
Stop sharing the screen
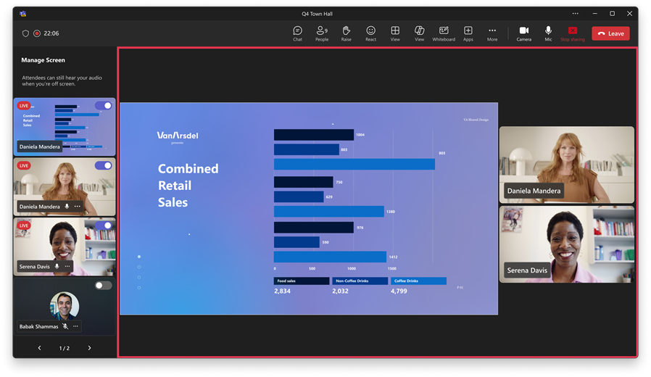click(x=573, y=33)
